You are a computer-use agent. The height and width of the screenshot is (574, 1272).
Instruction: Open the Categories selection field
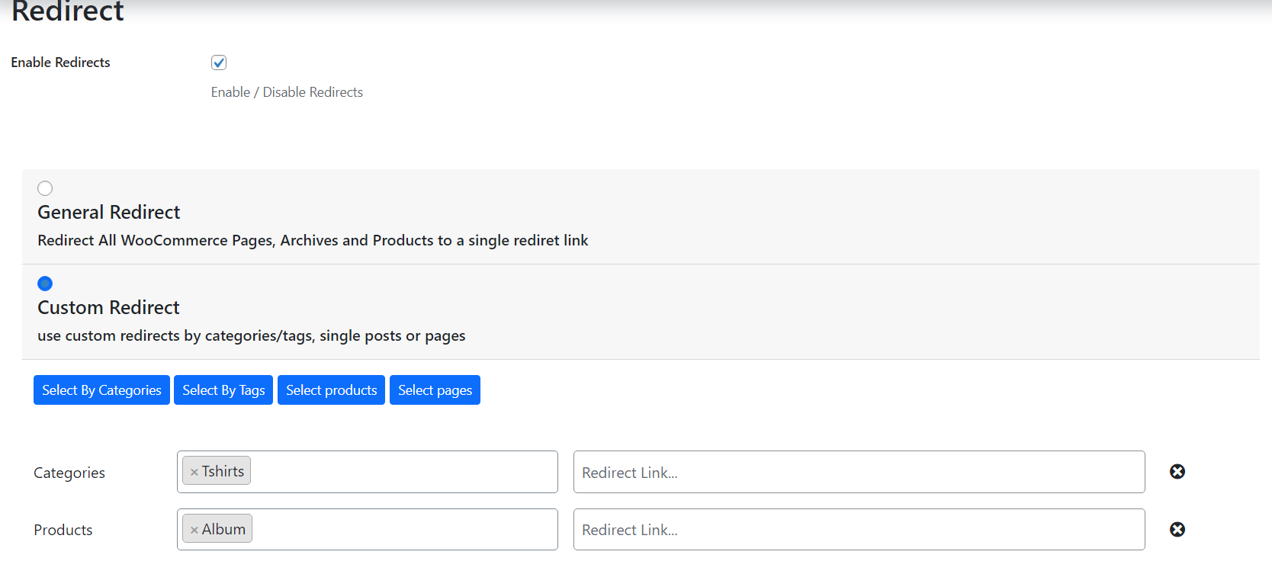[x=404, y=472]
